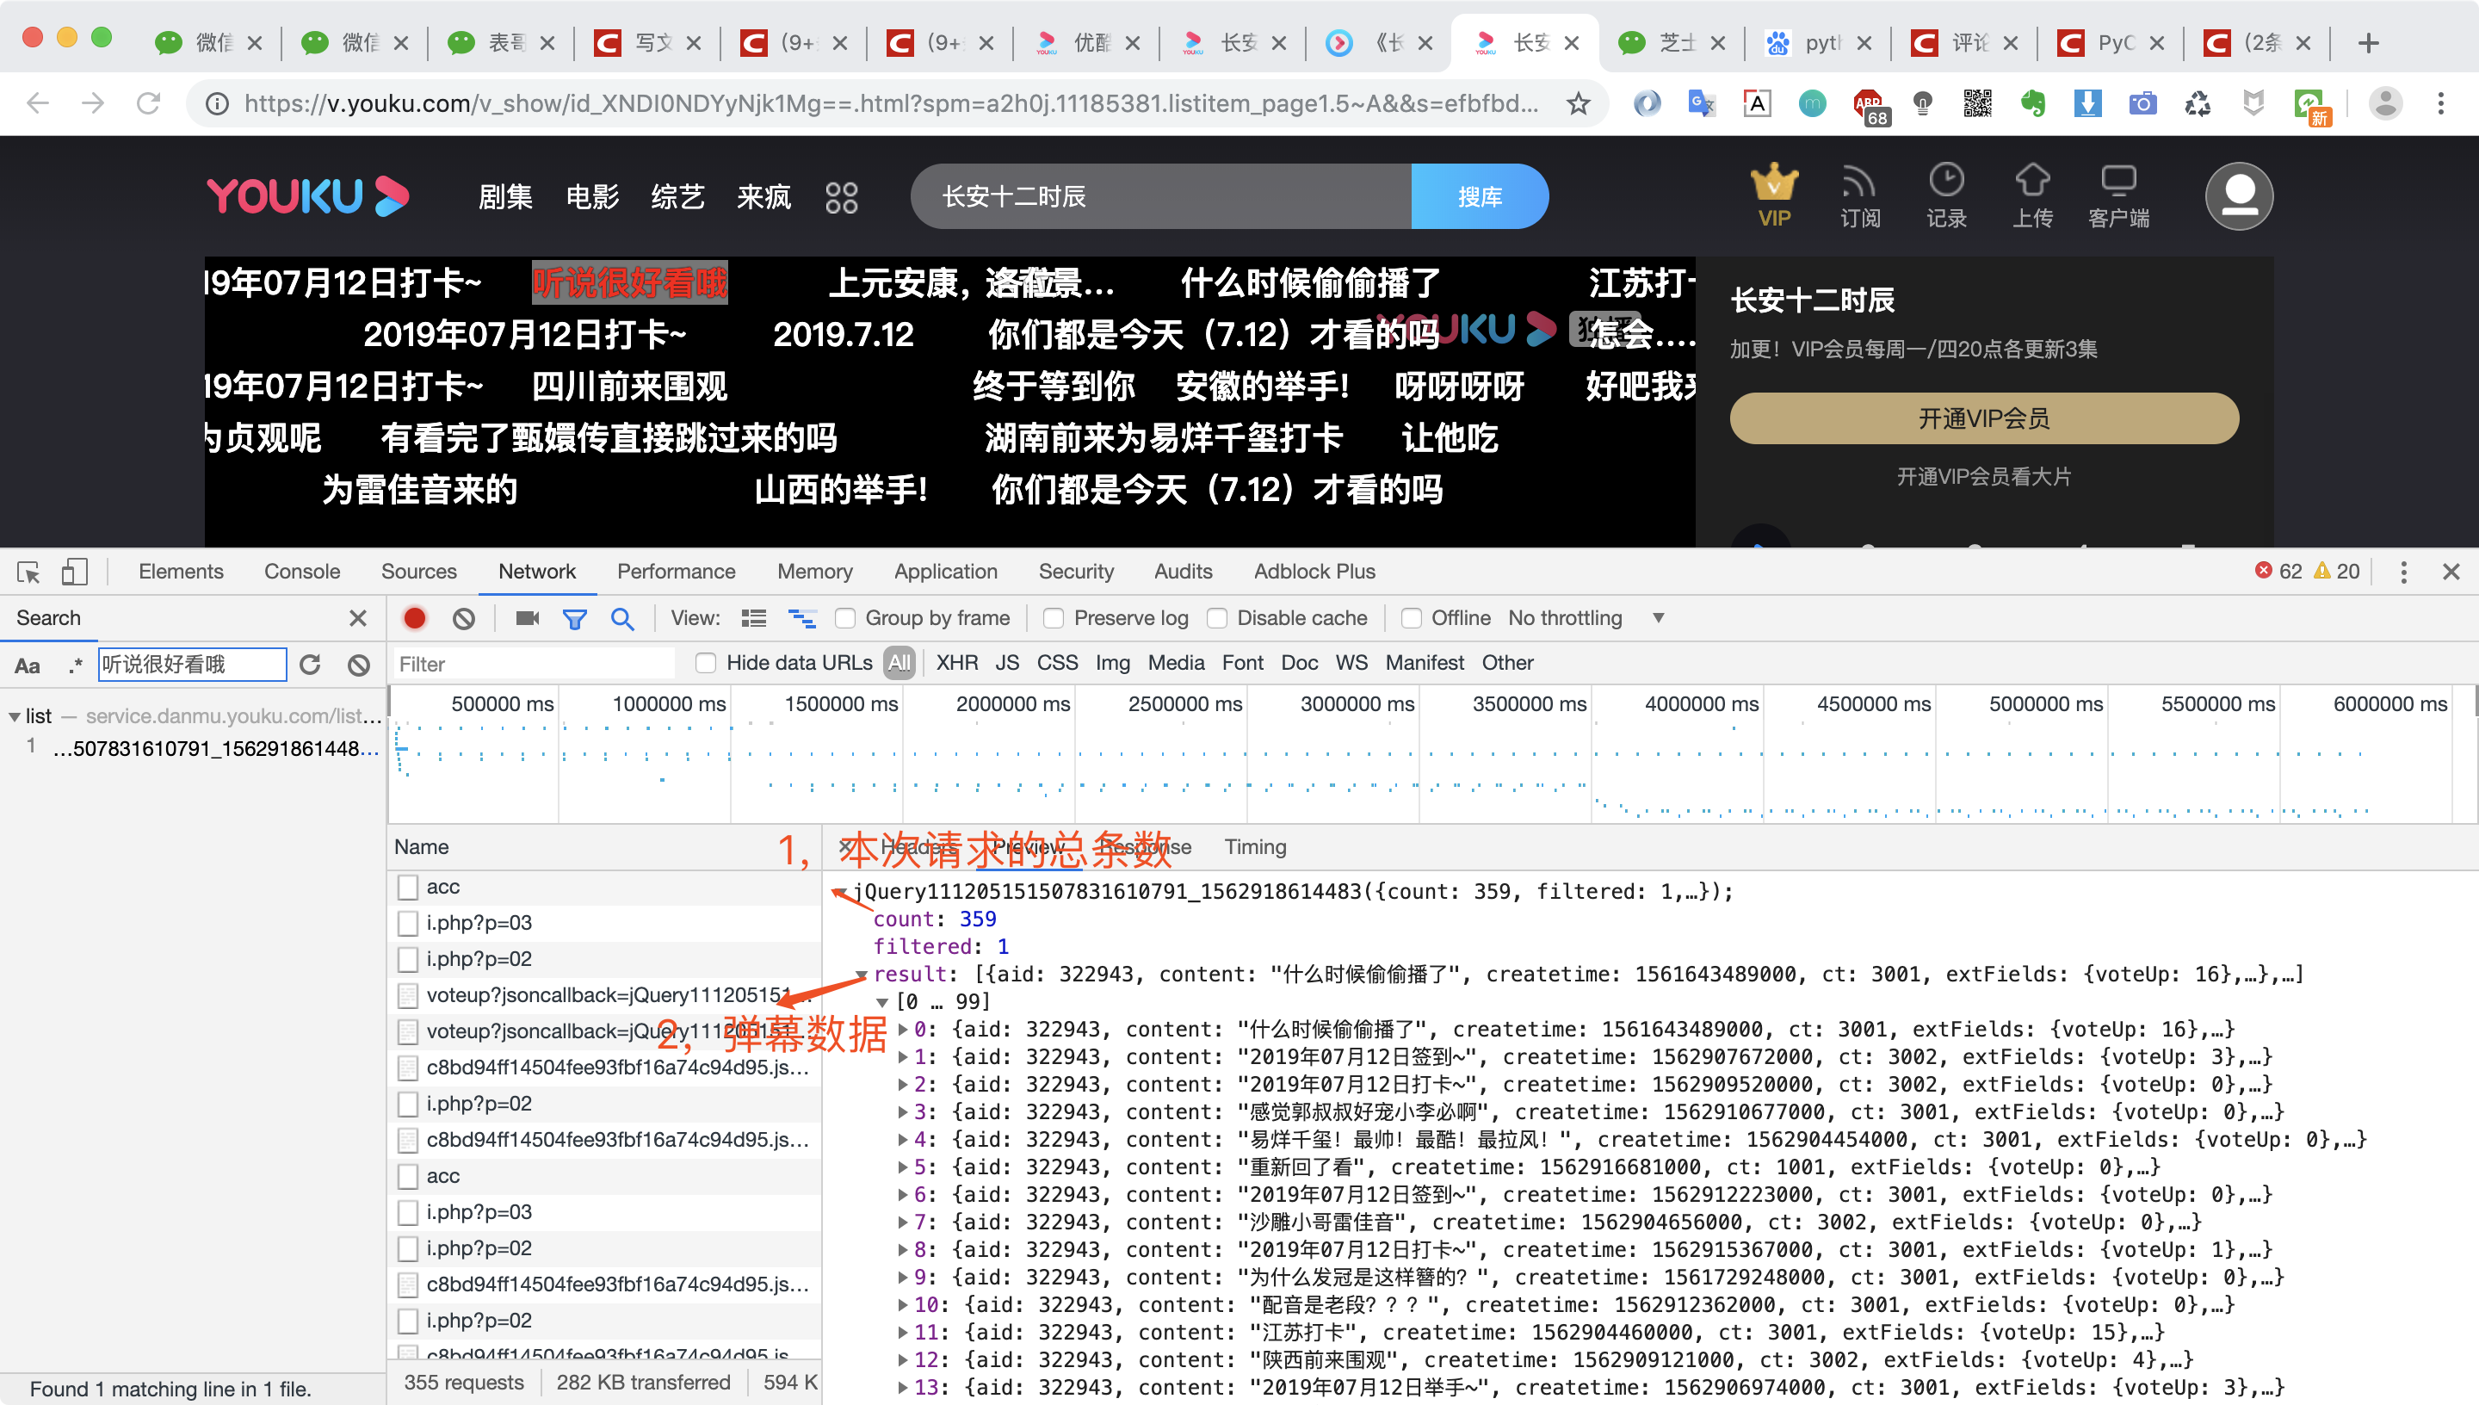Screen dimensions: 2479x1405
Task: Click the network Filter input field
Action: click(535, 664)
